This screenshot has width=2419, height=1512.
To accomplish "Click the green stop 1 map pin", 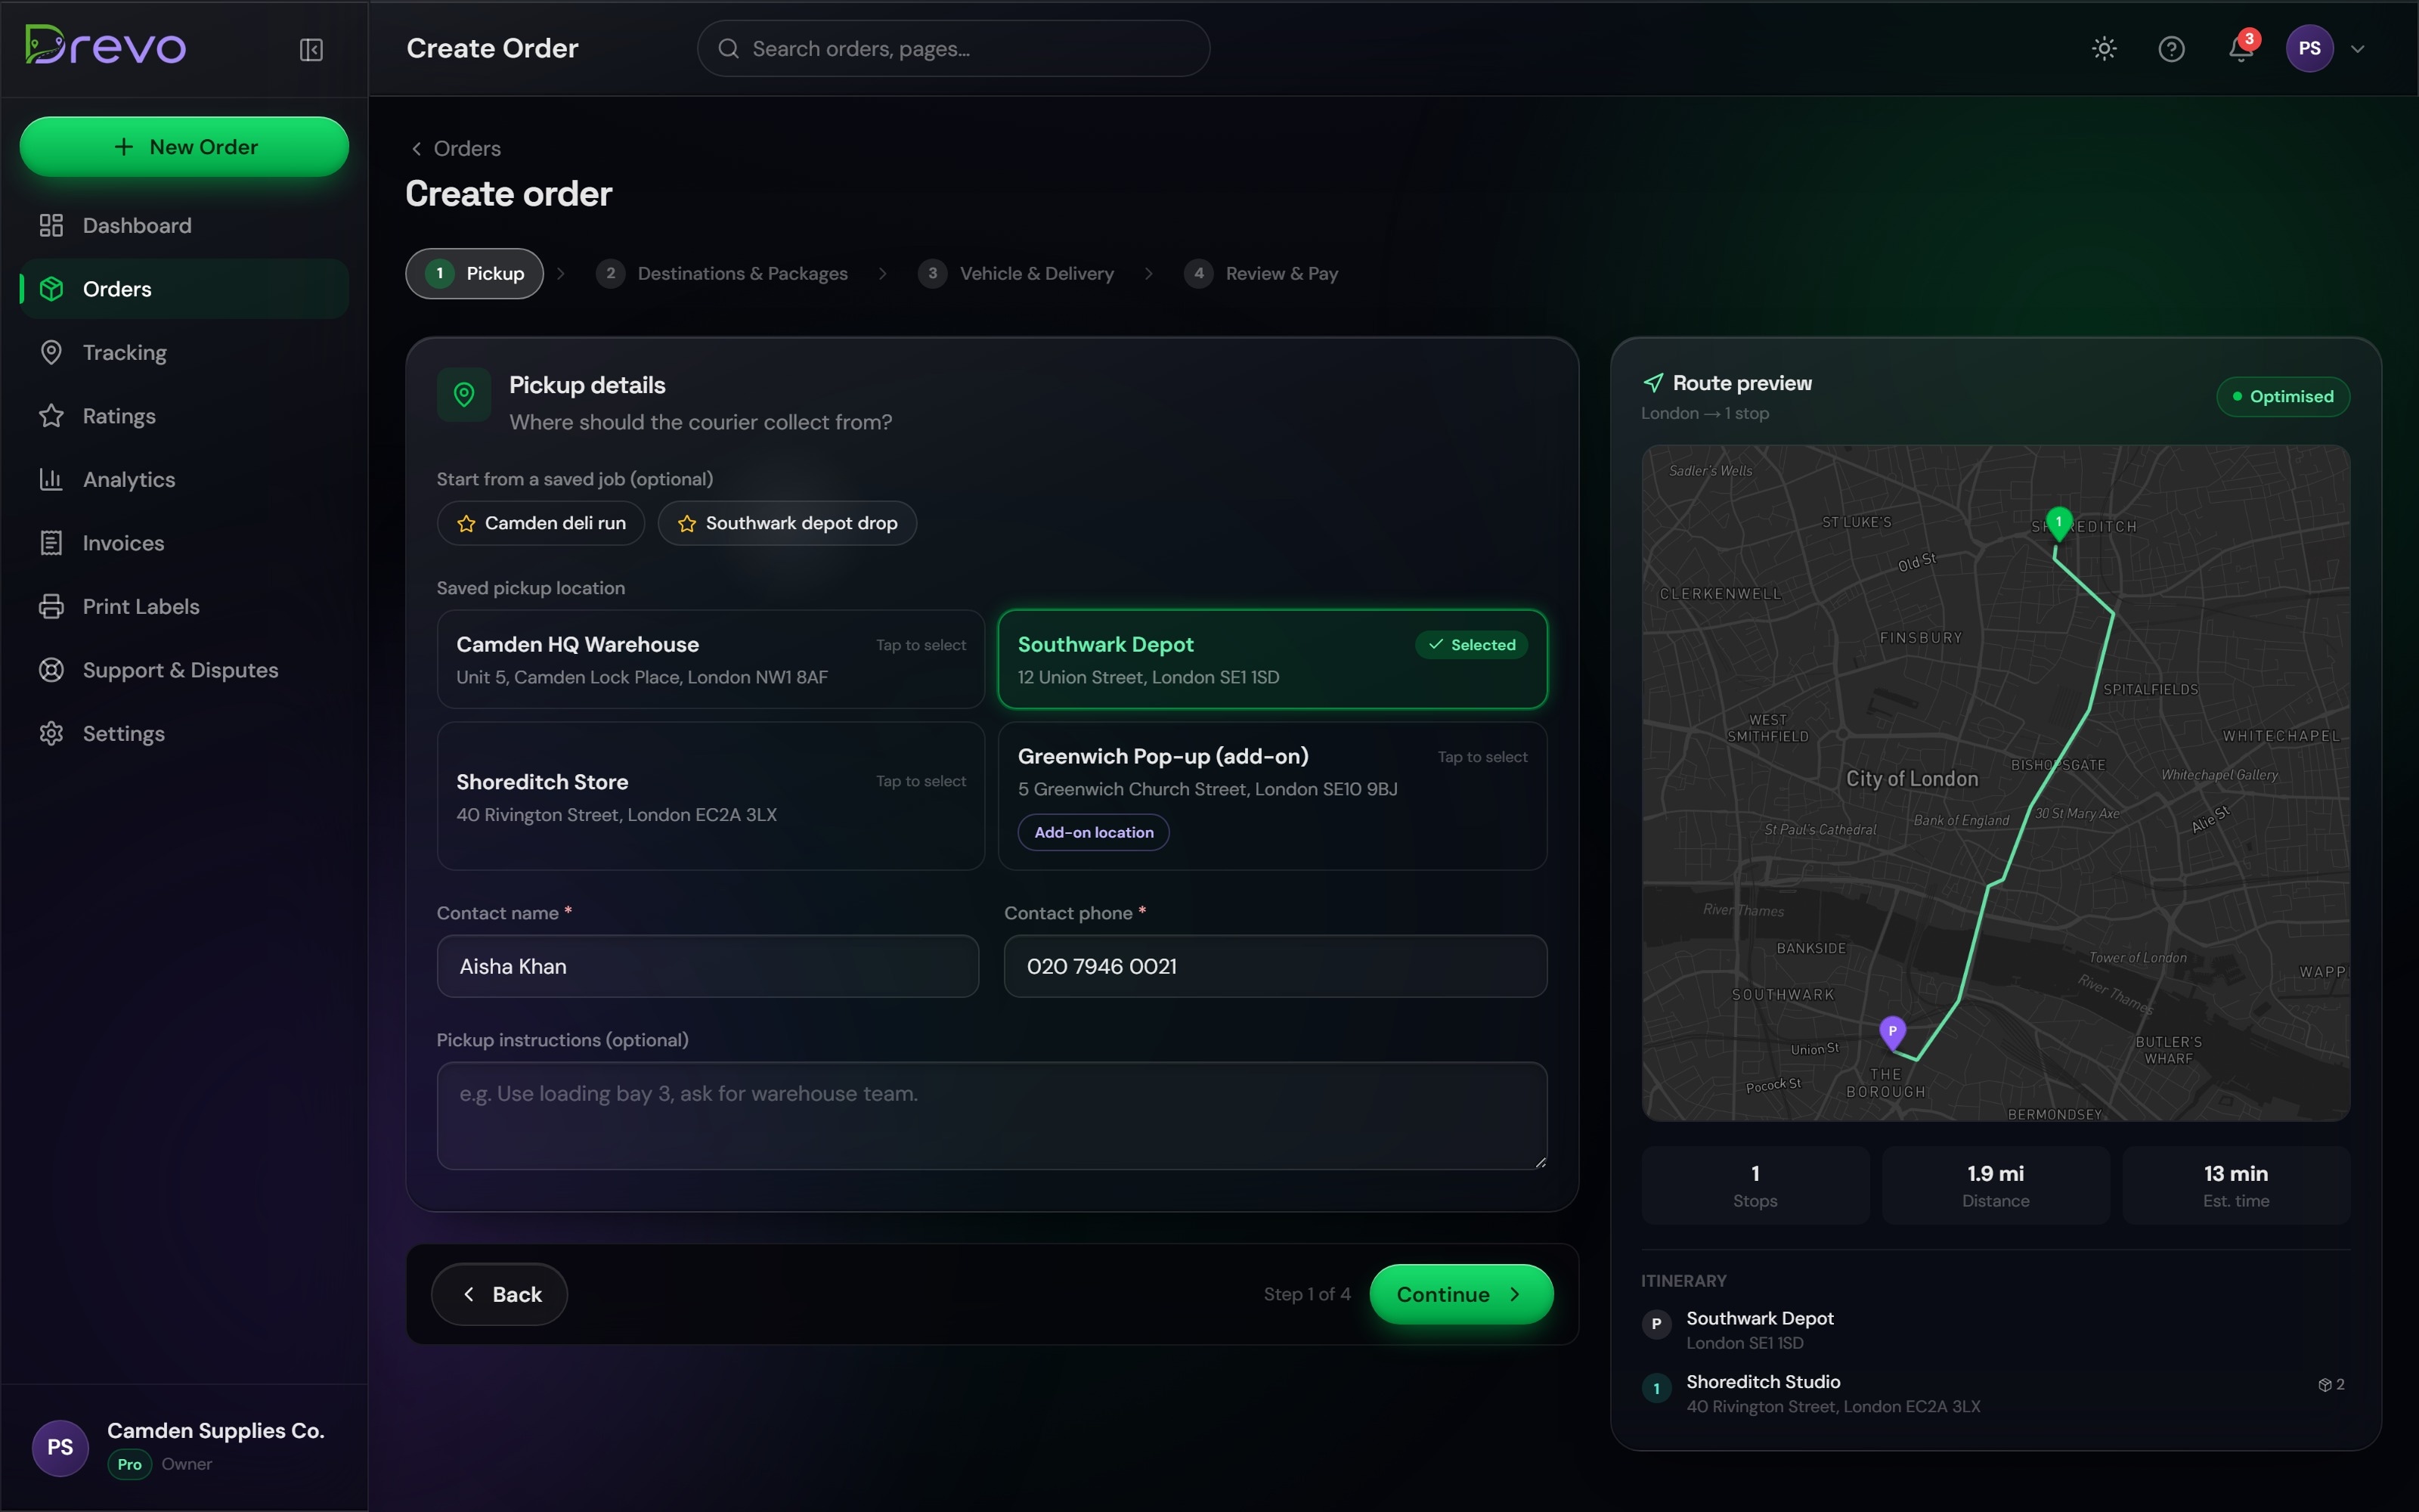I will (x=2058, y=523).
